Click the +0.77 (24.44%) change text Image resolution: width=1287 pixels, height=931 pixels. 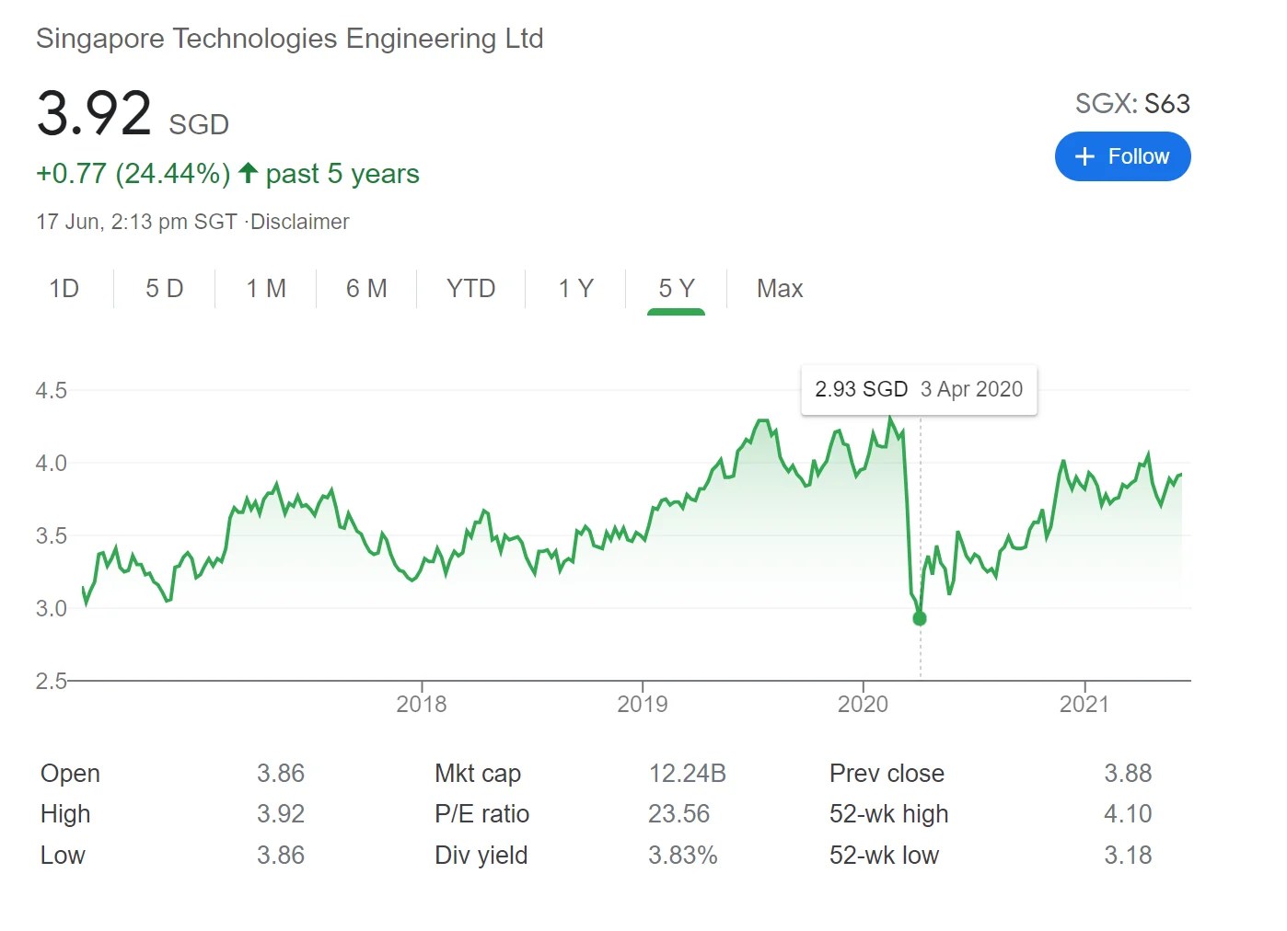click(133, 174)
